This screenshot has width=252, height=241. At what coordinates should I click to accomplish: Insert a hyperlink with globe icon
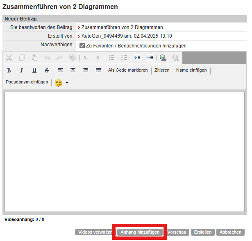click(163, 58)
